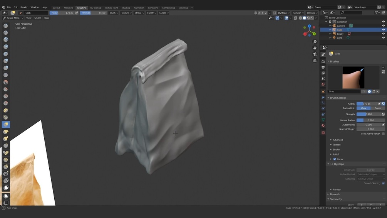Open the World properties globe icon
The width and height of the screenshot is (387, 218).
[x=323, y=84]
